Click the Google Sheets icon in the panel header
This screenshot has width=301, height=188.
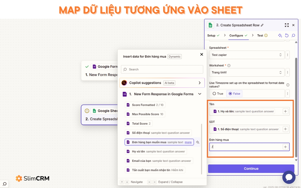(210, 25)
